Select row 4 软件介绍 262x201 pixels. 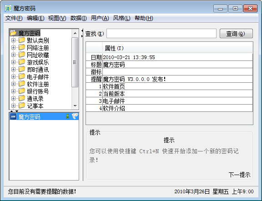[x=169, y=108]
